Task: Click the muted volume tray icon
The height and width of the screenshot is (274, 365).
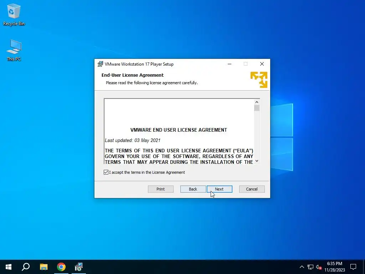Action: point(319,267)
